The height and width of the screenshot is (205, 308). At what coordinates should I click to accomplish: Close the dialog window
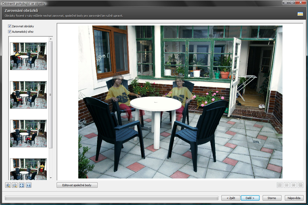pyautogui.click(x=301, y=2)
